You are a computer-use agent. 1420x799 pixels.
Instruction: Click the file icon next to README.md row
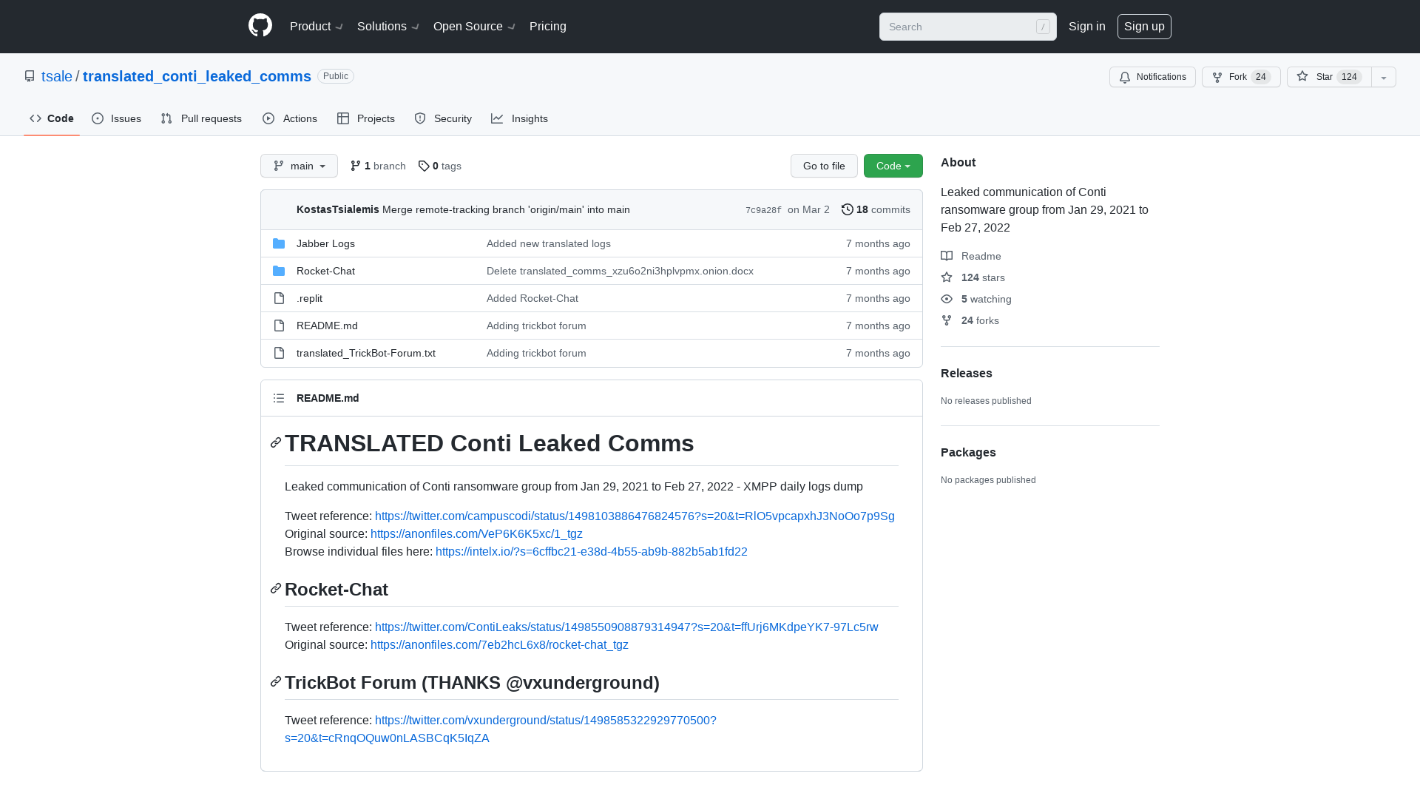(x=279, y=326)
